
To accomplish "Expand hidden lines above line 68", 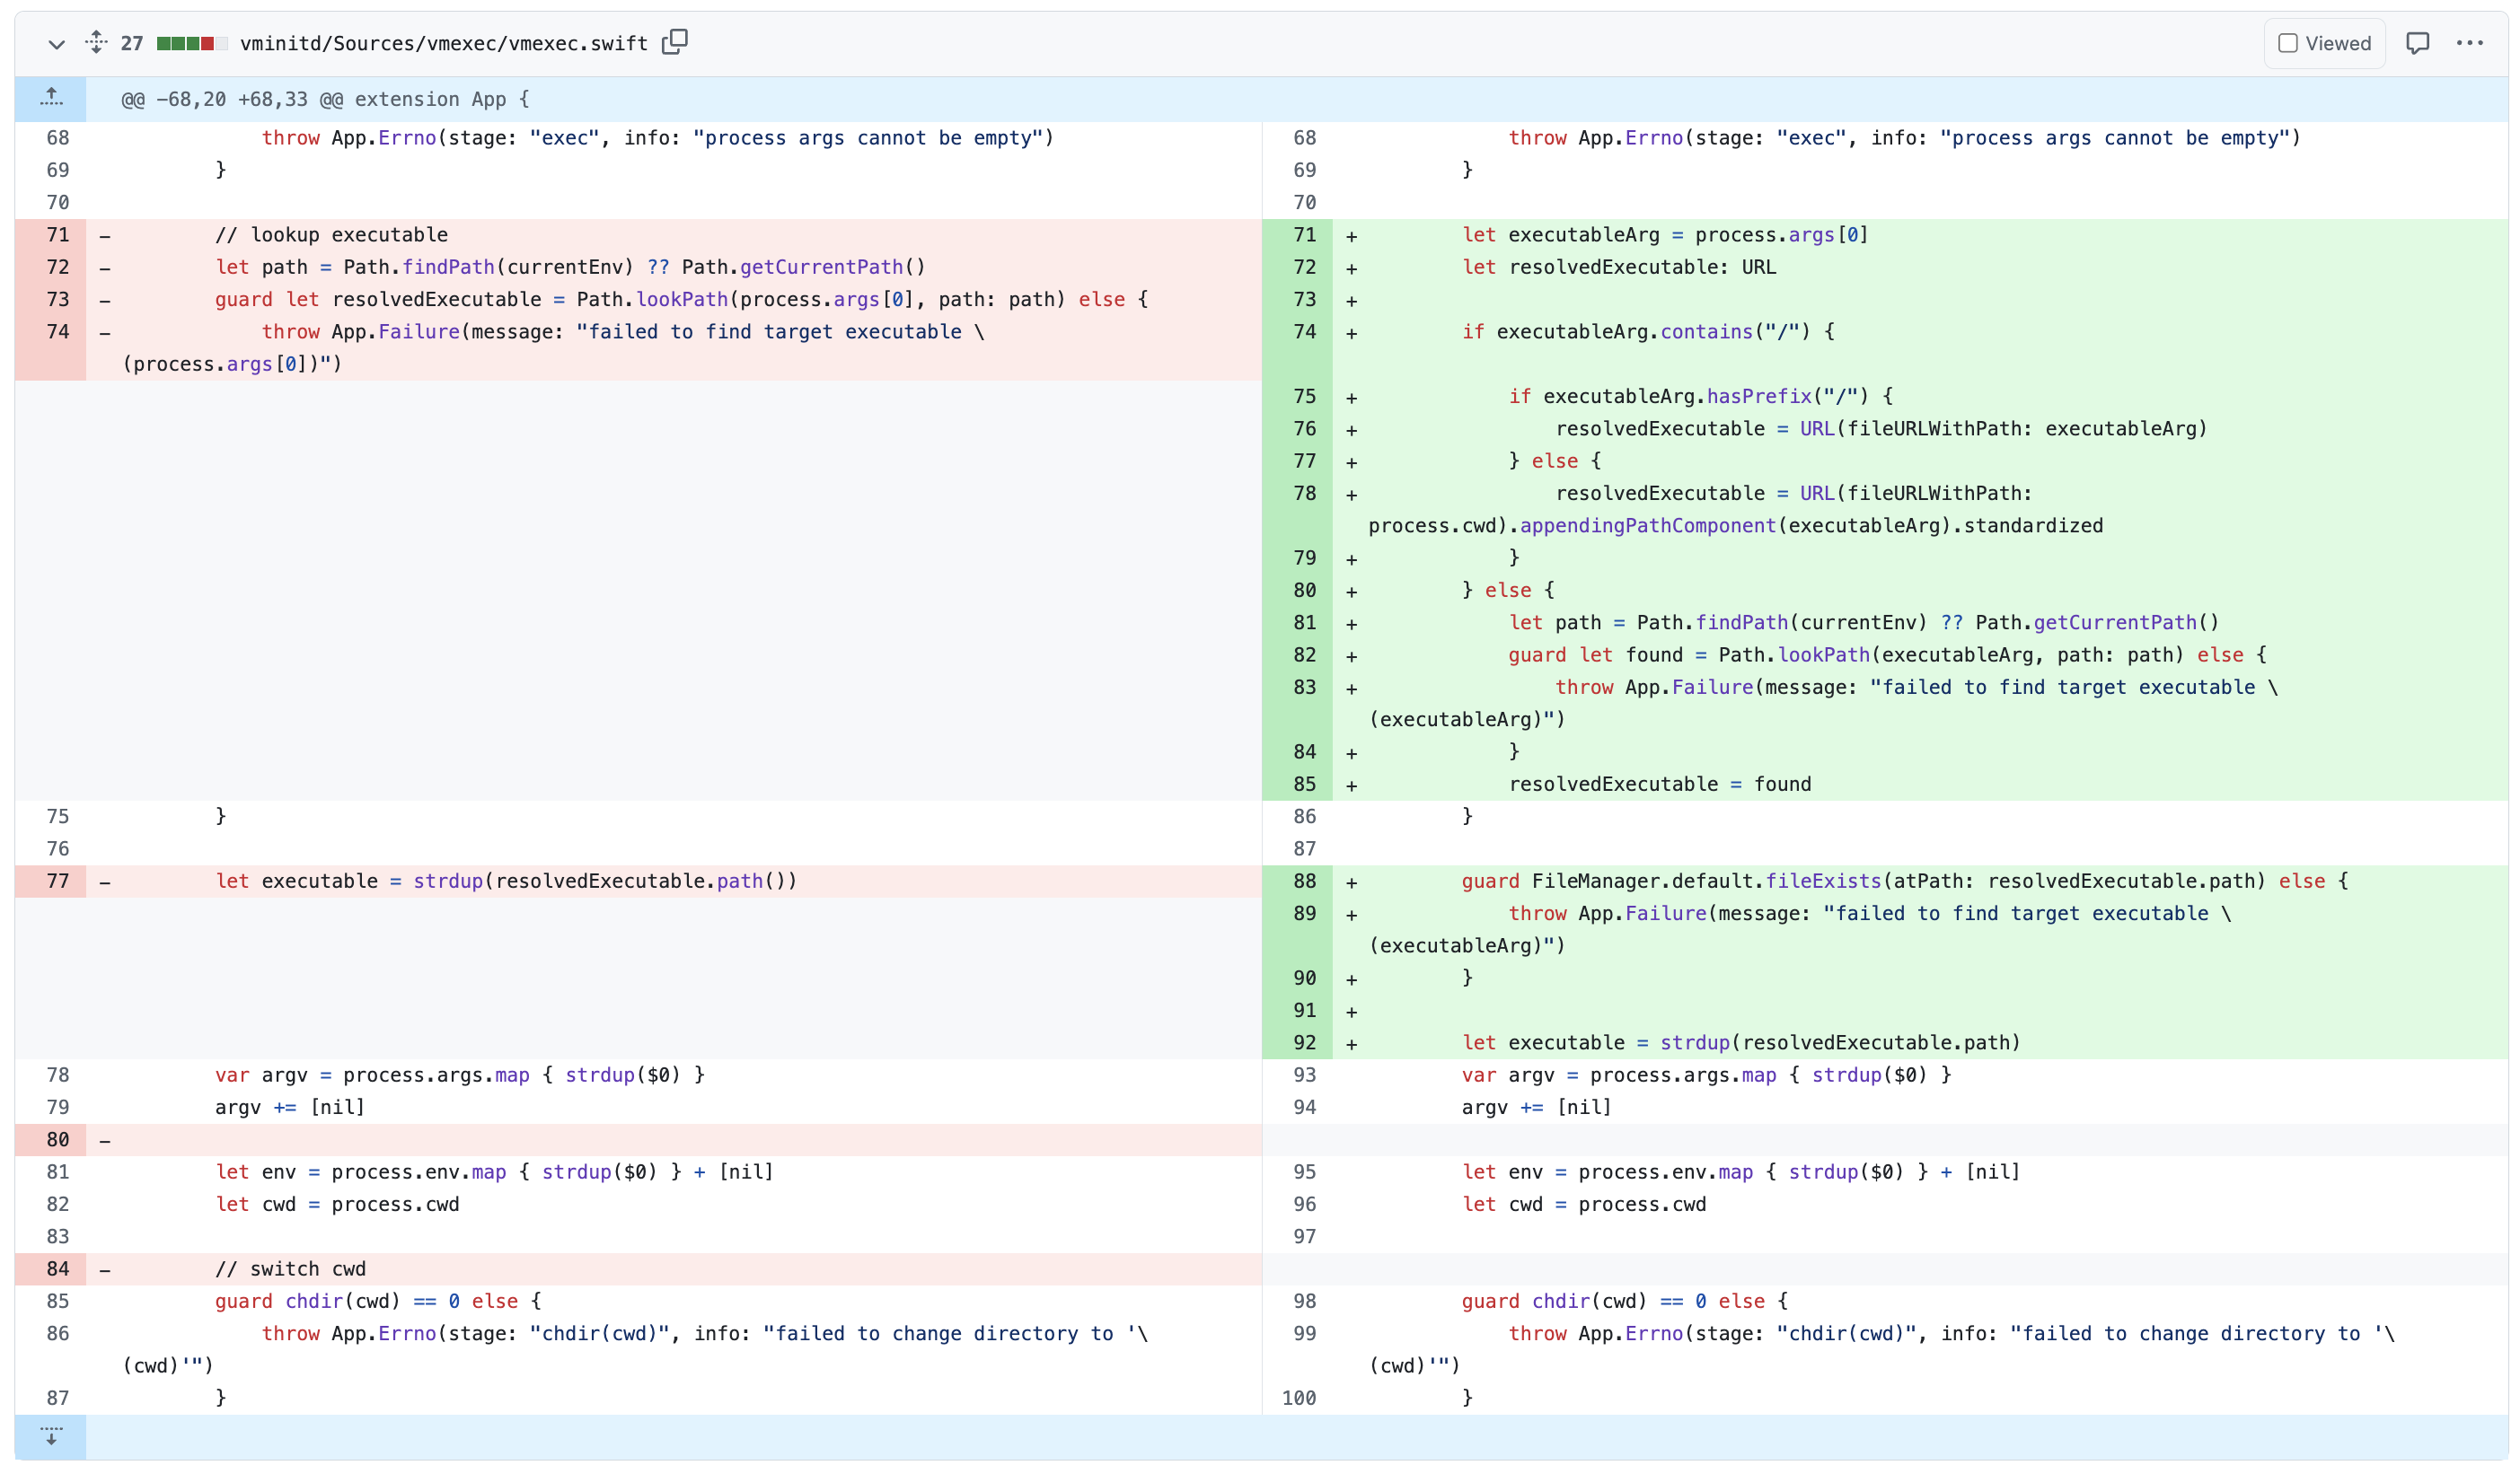I will click(x=51, y=98).
